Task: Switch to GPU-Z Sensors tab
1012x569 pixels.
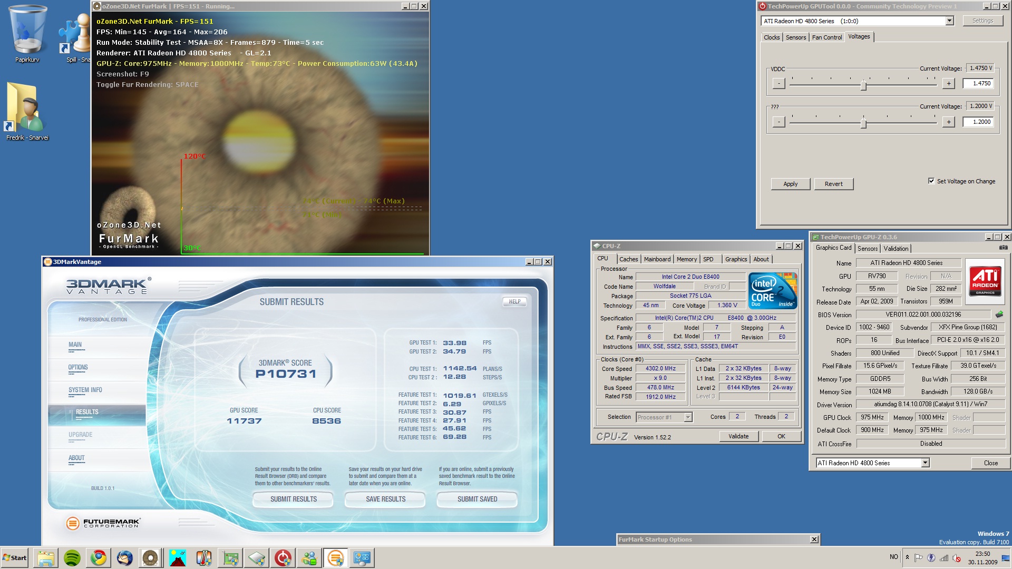Action: [x=867, y=249]
